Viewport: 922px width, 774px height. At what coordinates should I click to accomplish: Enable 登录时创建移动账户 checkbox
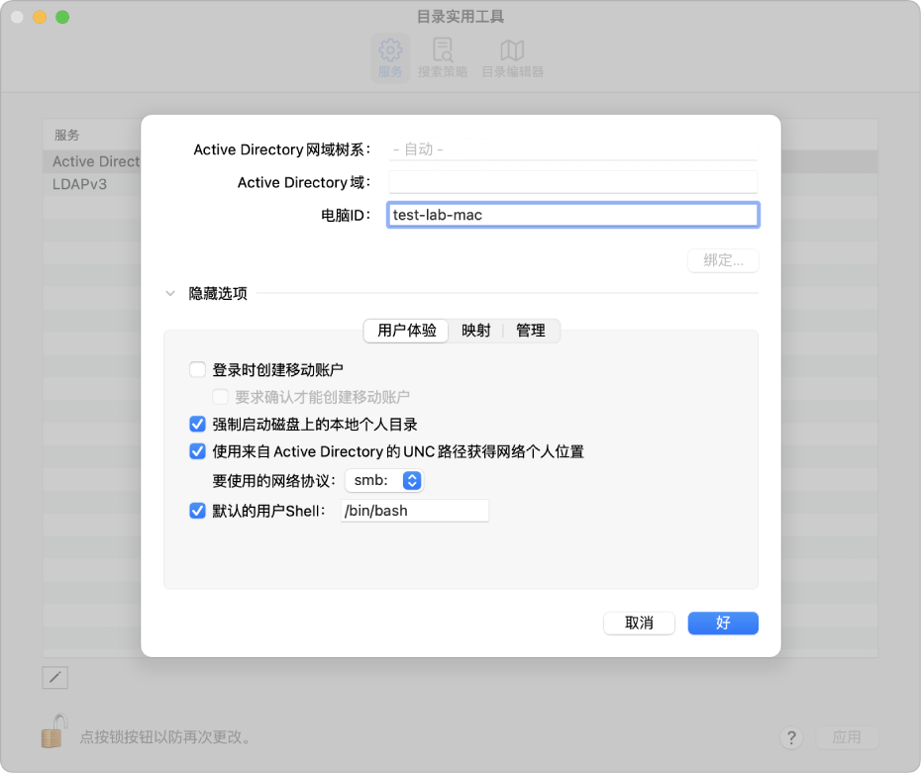pos(198,369)
